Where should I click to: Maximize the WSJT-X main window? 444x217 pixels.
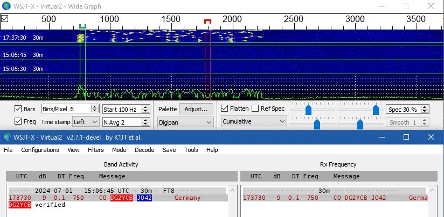406,137
